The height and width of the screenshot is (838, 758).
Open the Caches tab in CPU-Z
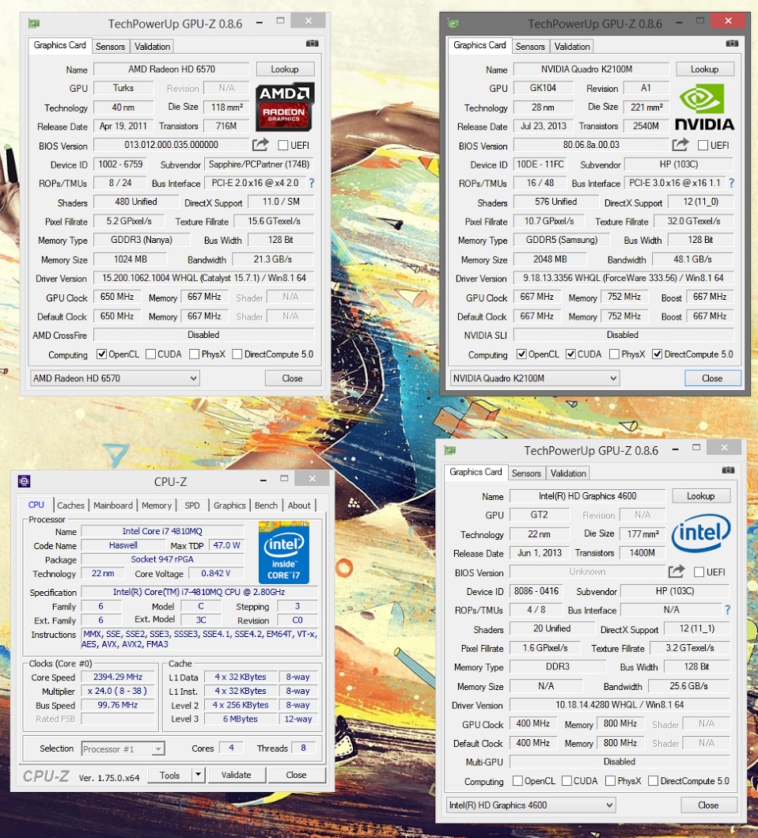(x=70, y=506)
